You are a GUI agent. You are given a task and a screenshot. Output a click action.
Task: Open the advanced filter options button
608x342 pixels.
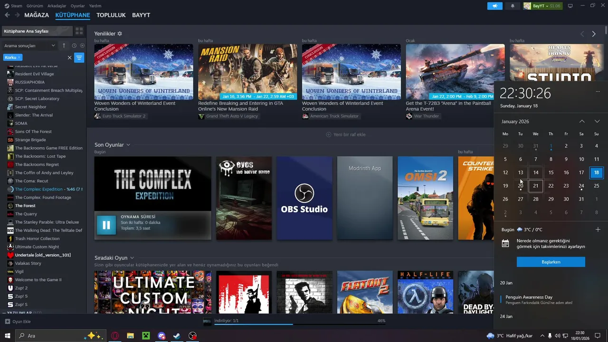pyautogui.click(x=79, y=57)
